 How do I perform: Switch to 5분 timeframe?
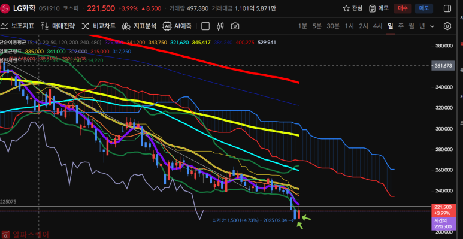tap(317, 26)
